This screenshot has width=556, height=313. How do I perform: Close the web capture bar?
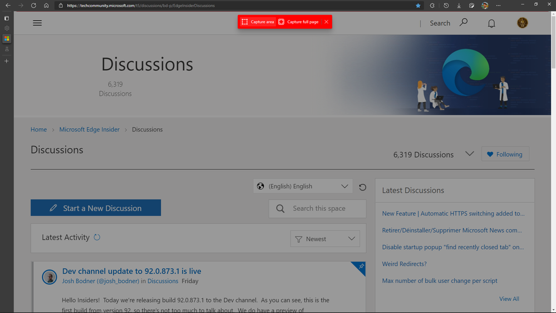tap(326, 22)
